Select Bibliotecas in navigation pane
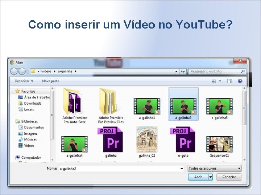 click(26, 121)
